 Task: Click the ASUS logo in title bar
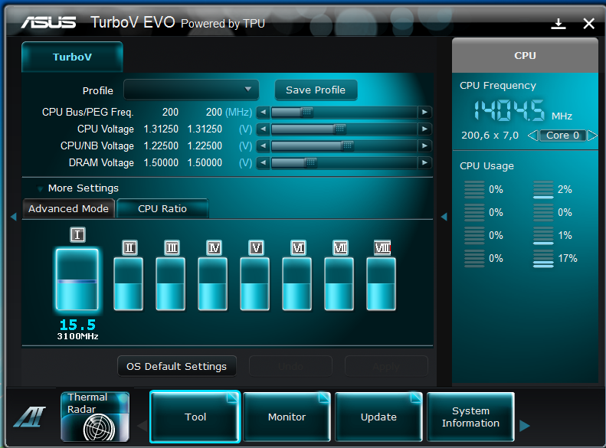[49, 22]
